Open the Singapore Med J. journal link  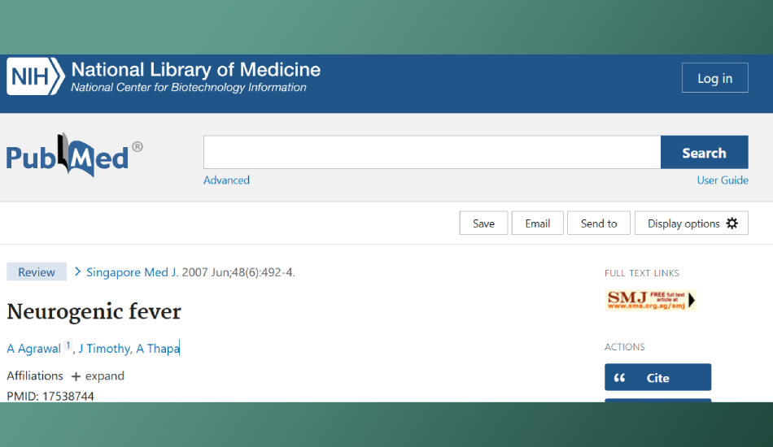pyautogui.click(x=132, y=272)
